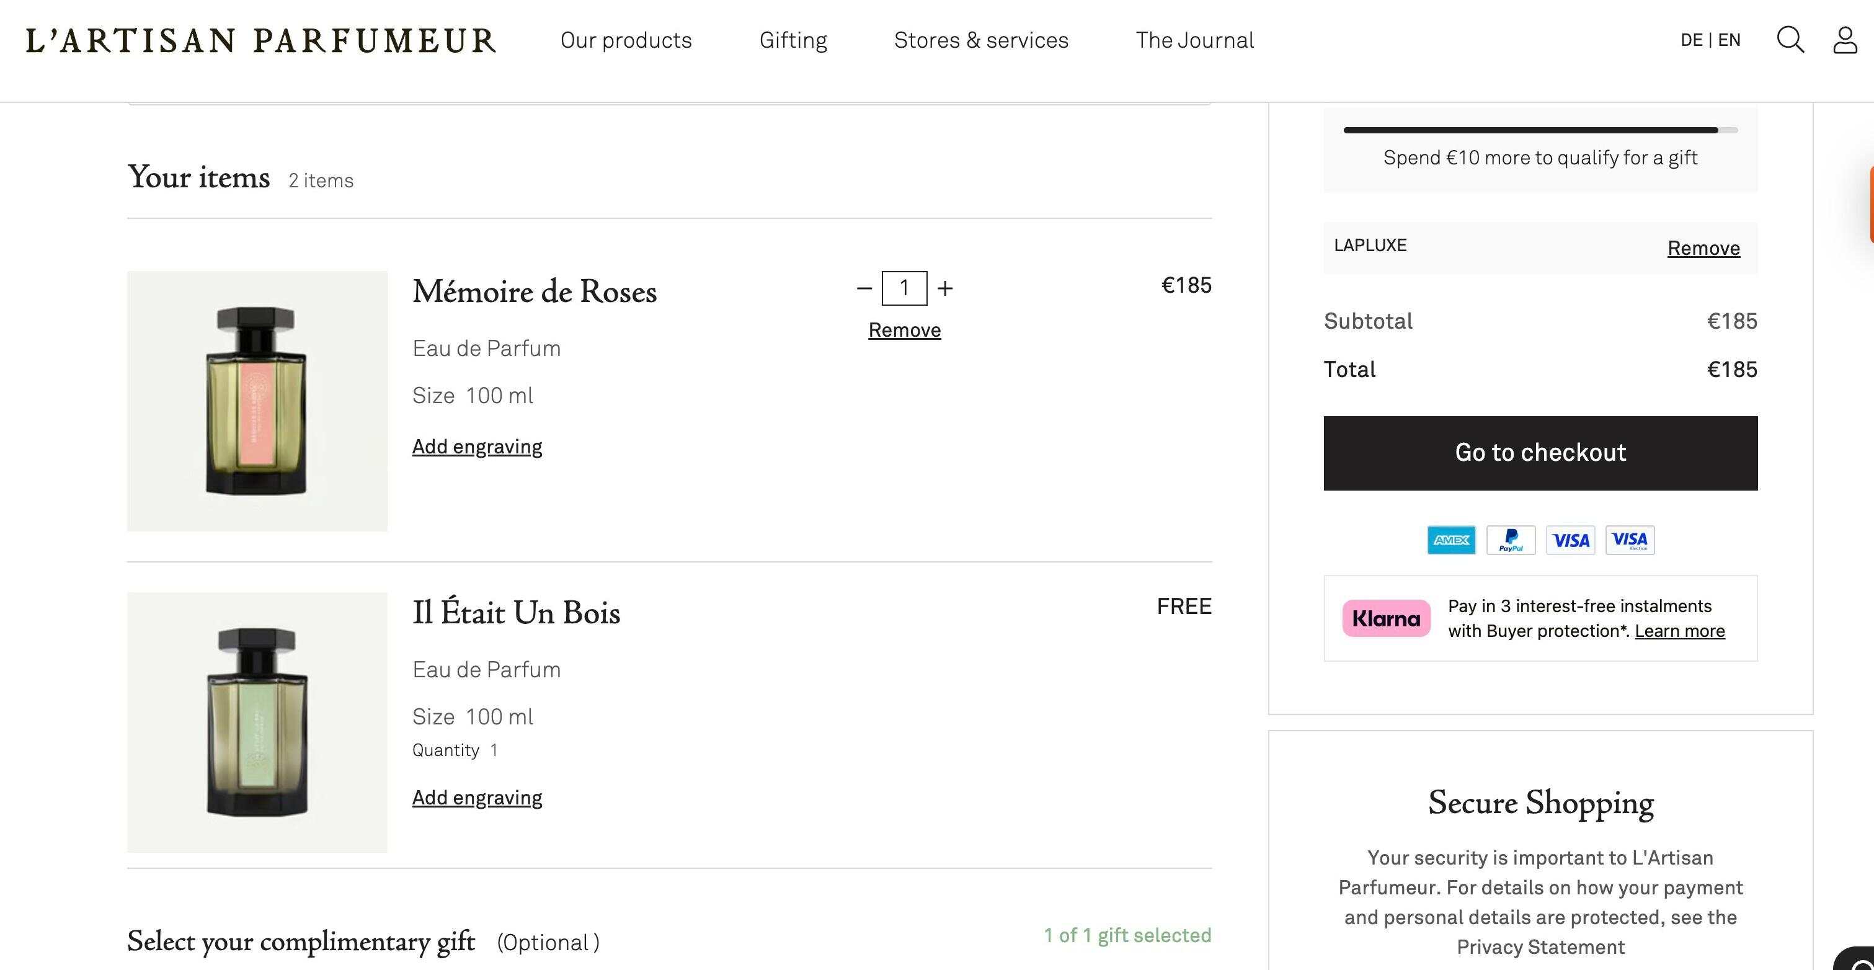Open the search icon in header
This screenshot has height=970, width=1874.
click(x=1790, y=40)
